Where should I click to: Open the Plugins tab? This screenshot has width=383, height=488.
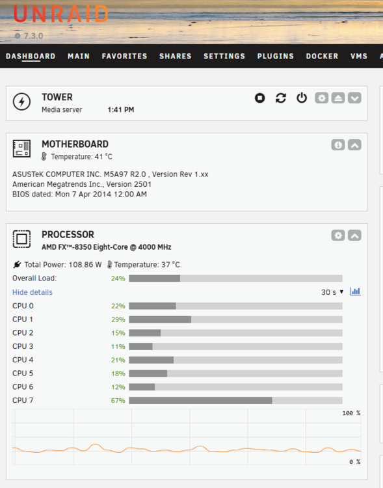tap(276, 57)
